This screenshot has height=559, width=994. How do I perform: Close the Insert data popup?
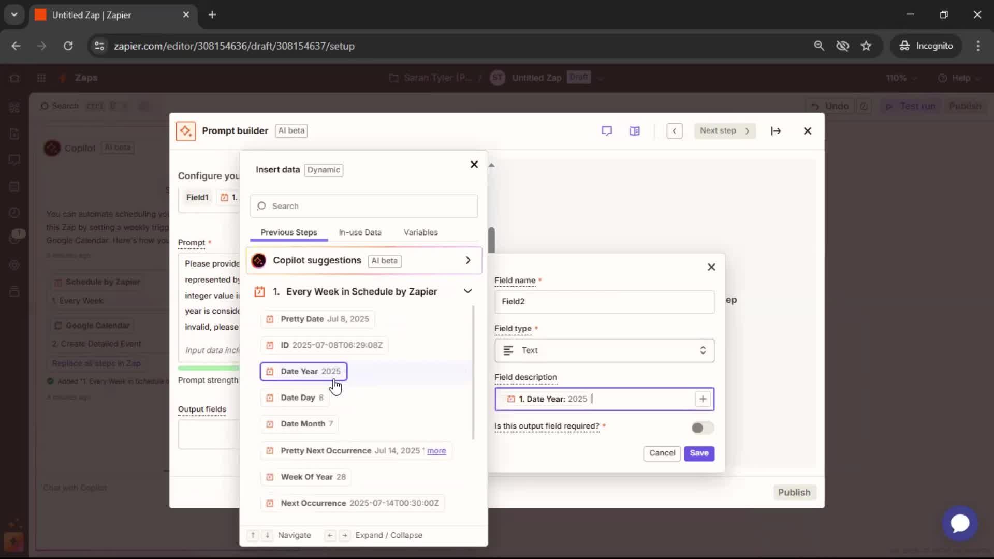point(474,165)
